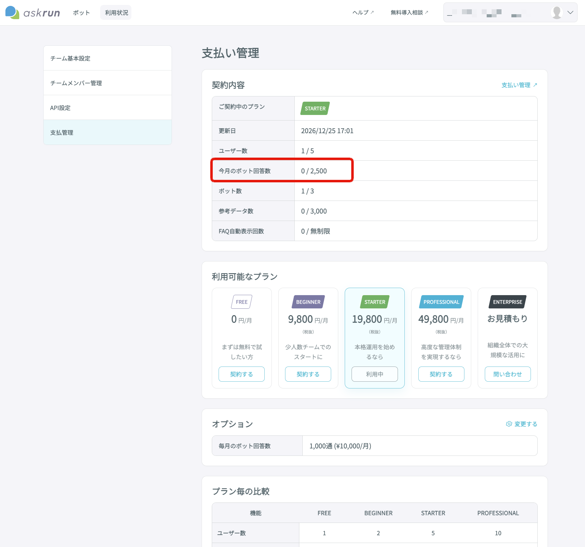
Task: Select API設定 in sidebar
Action: pos(108,108)
